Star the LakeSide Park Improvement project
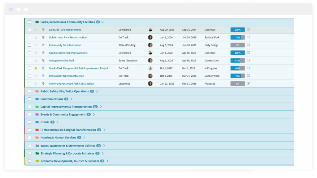317x178 pixels. [36, 30]
